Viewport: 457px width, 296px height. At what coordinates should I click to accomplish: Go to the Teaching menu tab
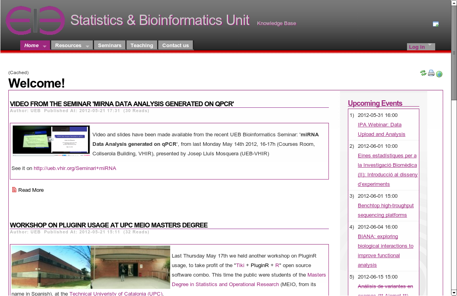coord(142,45)
